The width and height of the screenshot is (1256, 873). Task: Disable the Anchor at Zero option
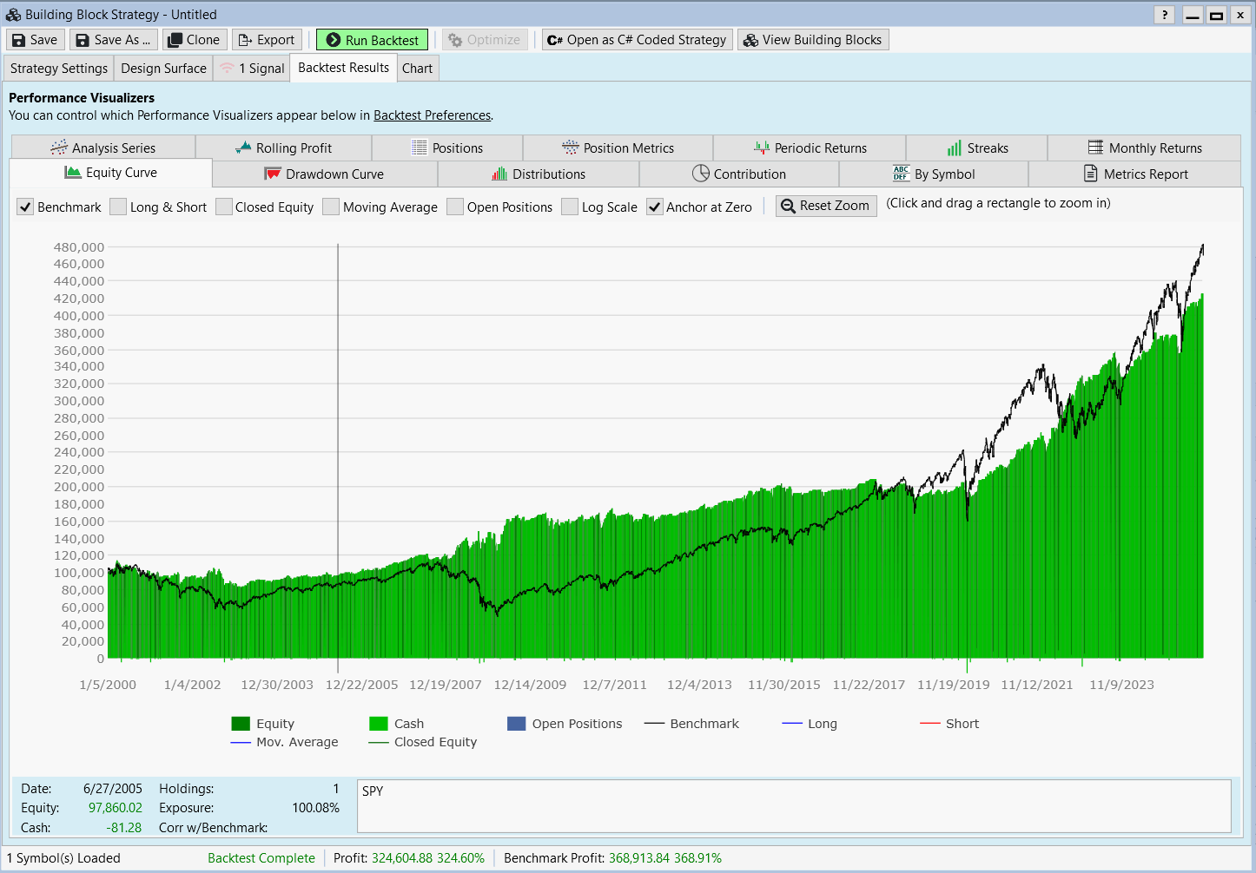pyautogui.click(x=655, y=207)
